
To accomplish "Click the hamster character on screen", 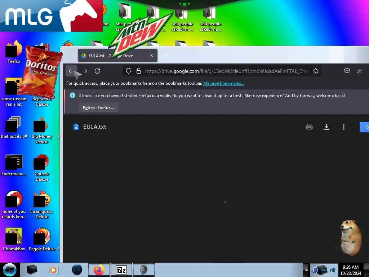I will point(351,237).
